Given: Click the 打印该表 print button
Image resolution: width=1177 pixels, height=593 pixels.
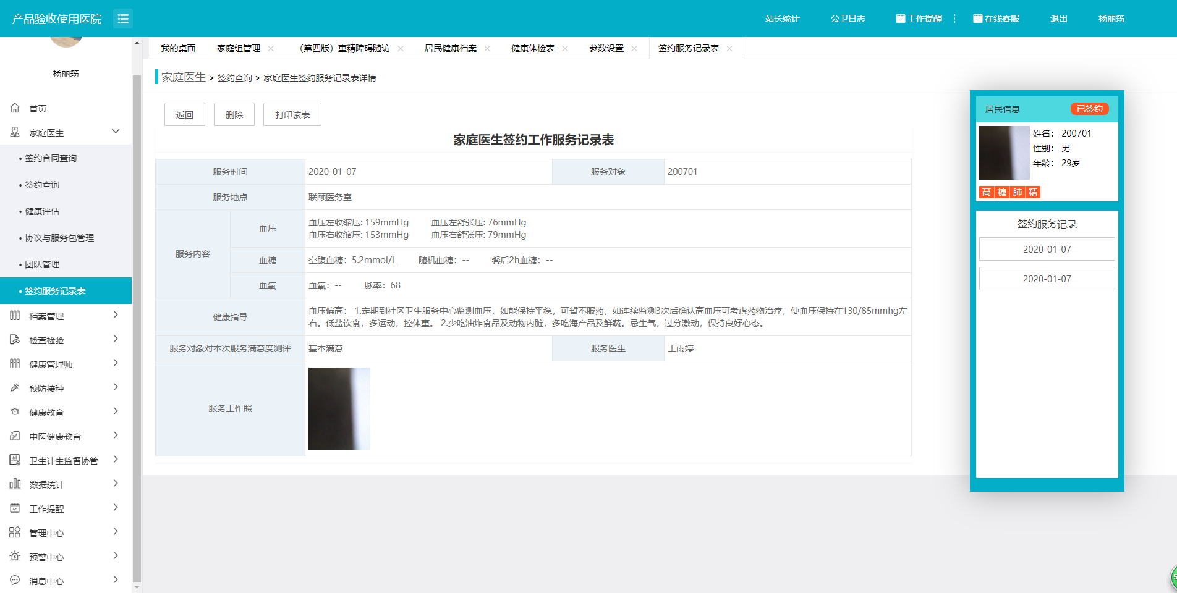Looking at the screenshot, I should point(292,115).
